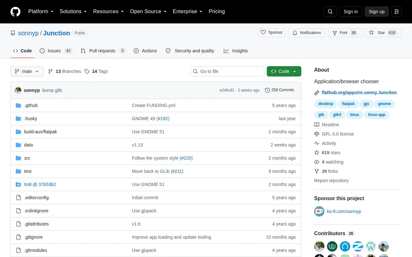The height and width of the screenshot is (257, 412).
Task: Click the Go to file search field
Action: (x=227, y=71)
